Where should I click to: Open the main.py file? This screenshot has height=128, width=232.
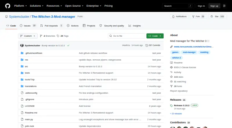click(x=29, y=119)
